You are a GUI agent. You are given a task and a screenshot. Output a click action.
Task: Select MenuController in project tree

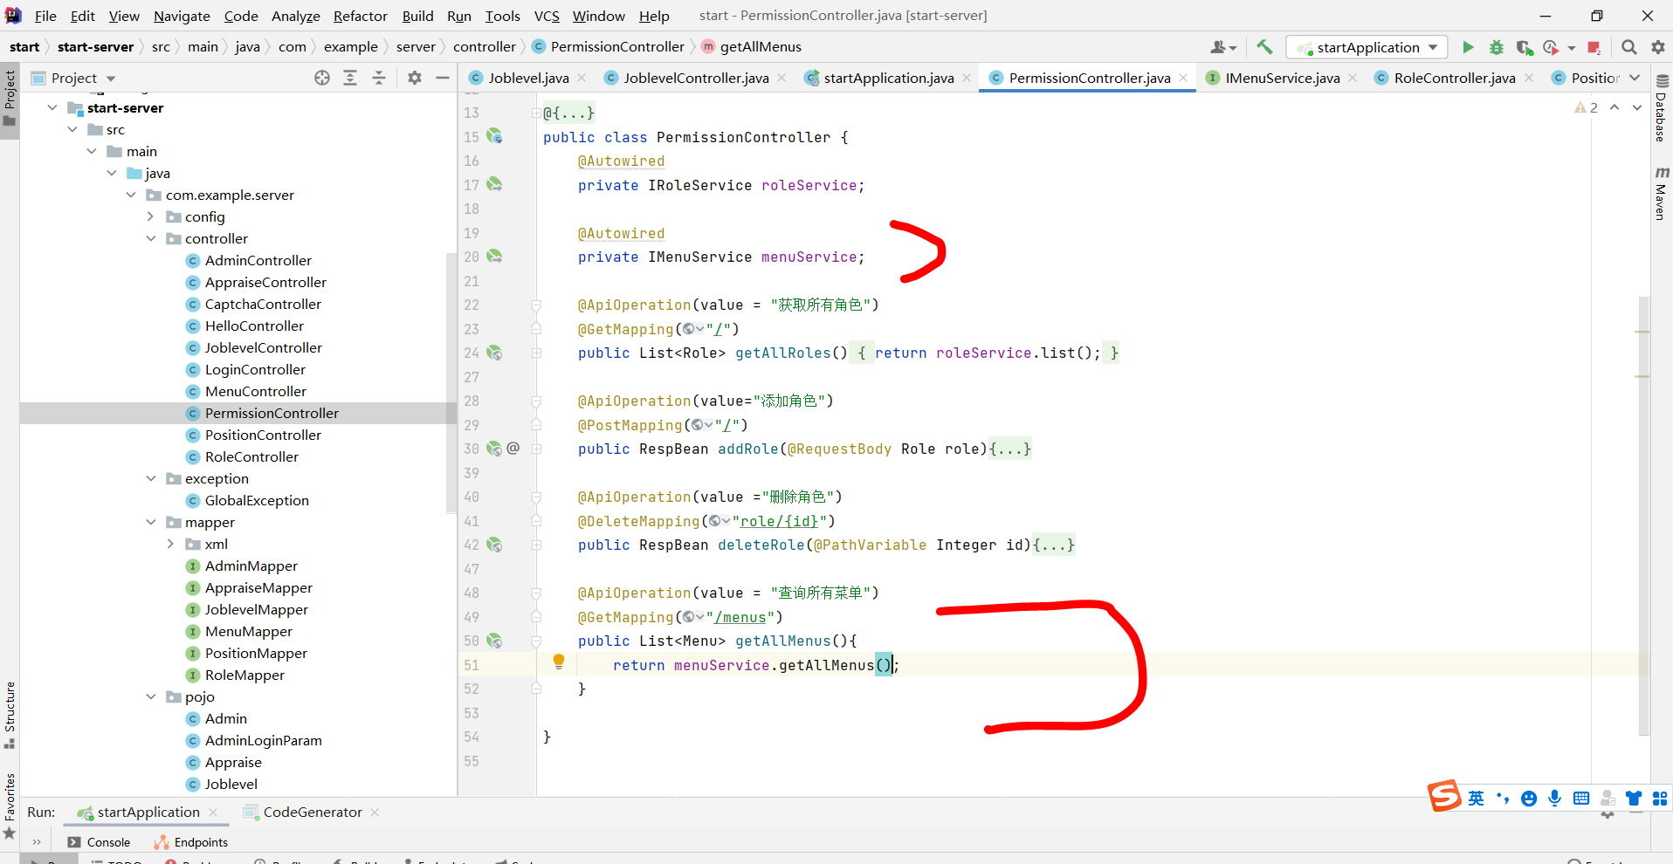tap(256, 391)
